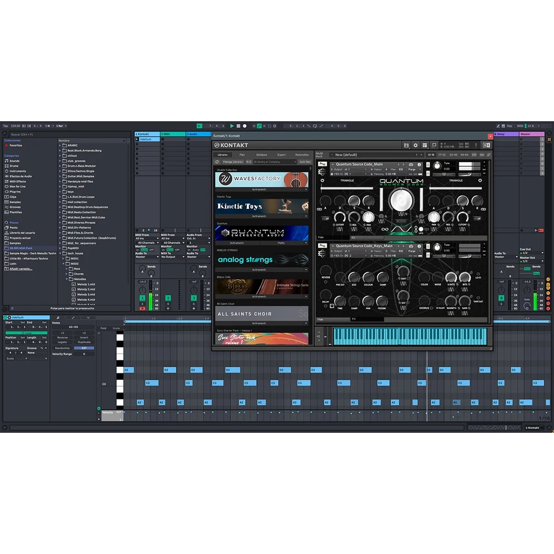554x554 pixels.
Task: Click the info icon on Quantum Source Code_Main
Action: click(x=419, y=164)
